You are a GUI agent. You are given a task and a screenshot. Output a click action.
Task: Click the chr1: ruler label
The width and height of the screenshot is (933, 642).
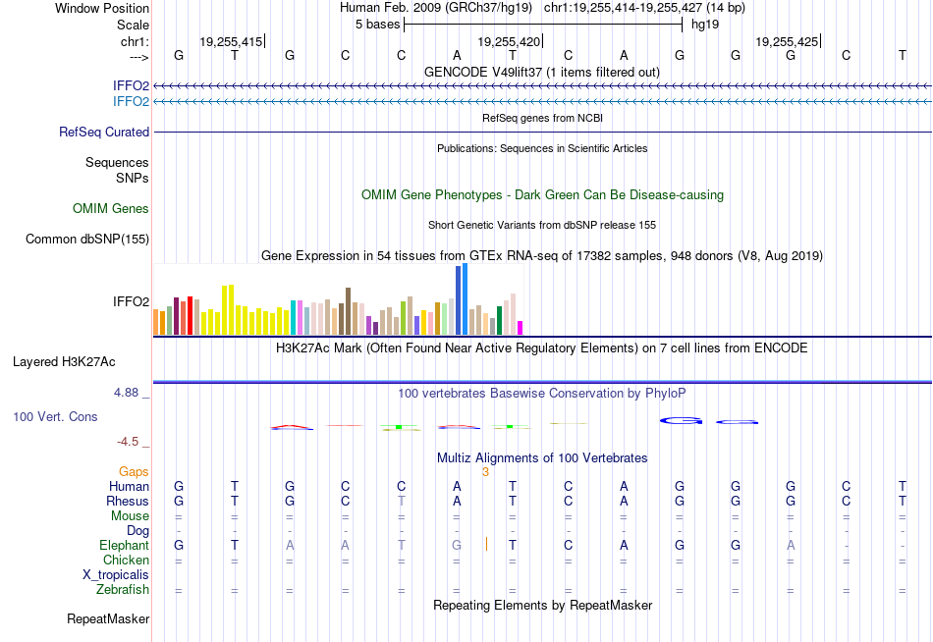[x=136, y=41]
